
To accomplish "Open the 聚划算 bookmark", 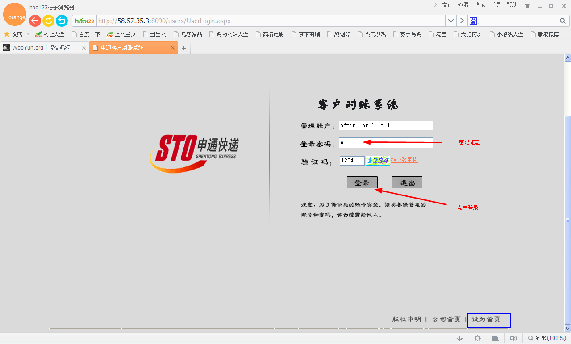I will click(338, 34).
